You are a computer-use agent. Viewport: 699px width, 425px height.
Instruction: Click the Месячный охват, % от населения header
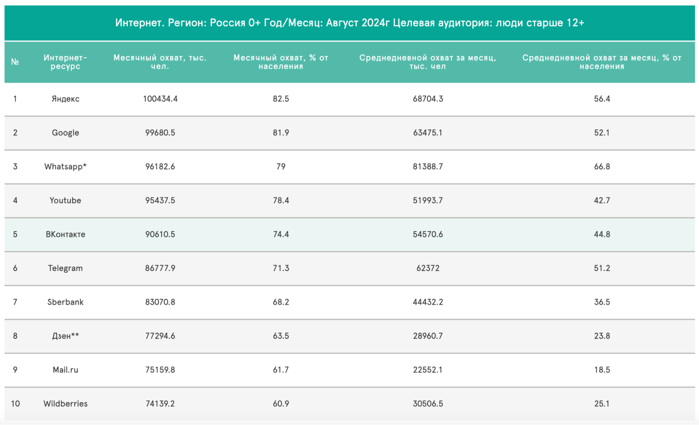pyautogui.click(x=281, y=62)
